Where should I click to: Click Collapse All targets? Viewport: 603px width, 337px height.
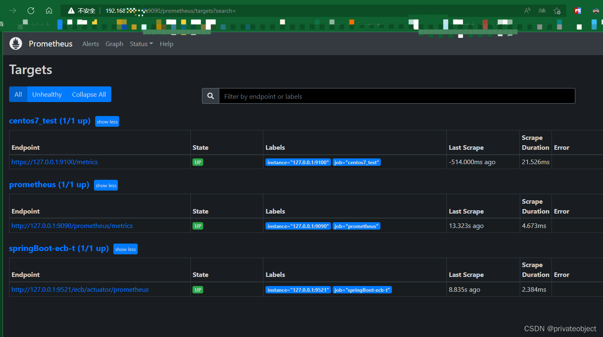click(x=89, y=94)
